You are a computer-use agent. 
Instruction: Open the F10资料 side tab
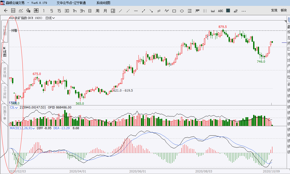(5, 93)
